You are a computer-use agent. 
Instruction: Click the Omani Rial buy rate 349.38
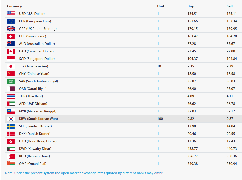click(x=193, y=164)
